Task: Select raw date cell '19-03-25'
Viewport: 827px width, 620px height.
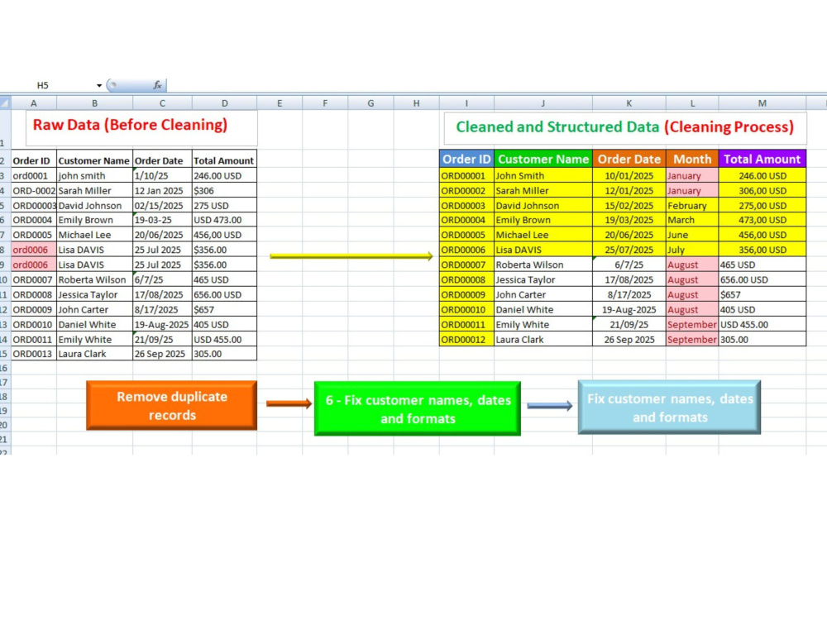Action: (162, 220)
